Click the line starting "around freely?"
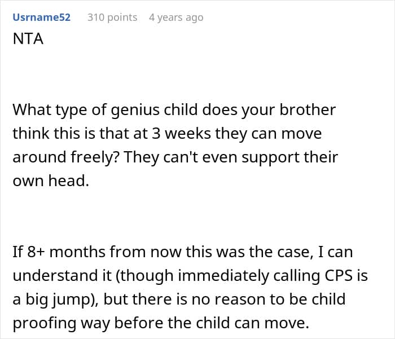Viewport: 395px width, 339px height. click(175, 157)
